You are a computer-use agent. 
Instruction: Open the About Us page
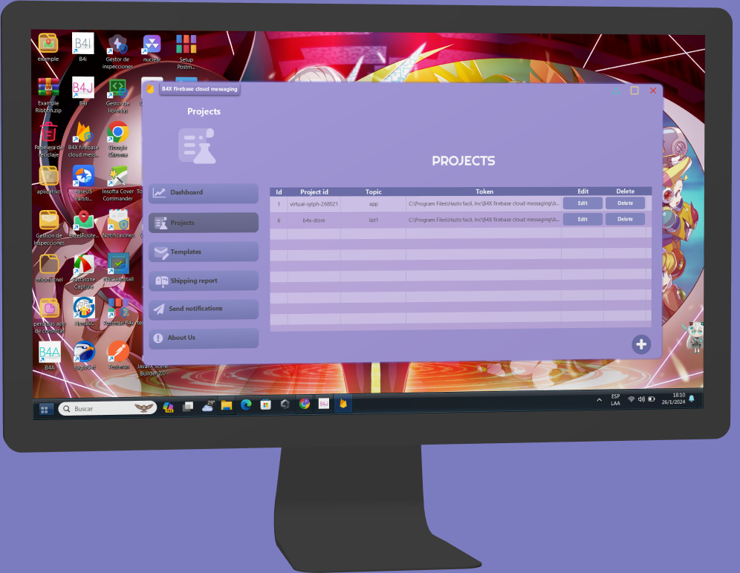pyautogui.click(x=203, y=338)
